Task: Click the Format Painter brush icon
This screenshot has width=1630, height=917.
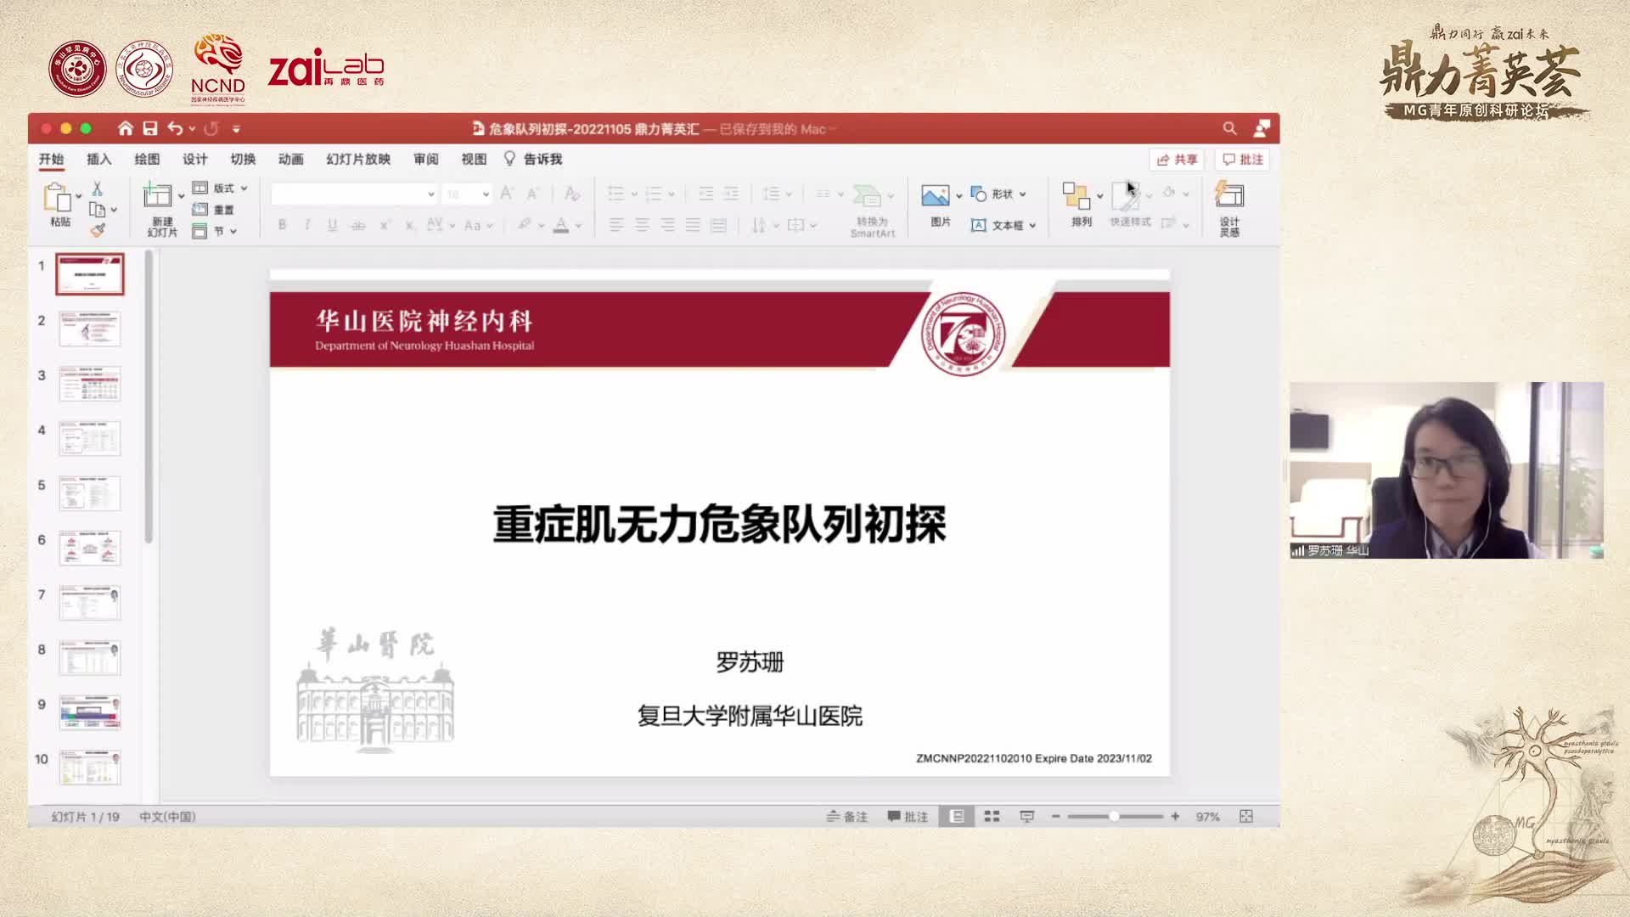Action: (x=98, y=229)
